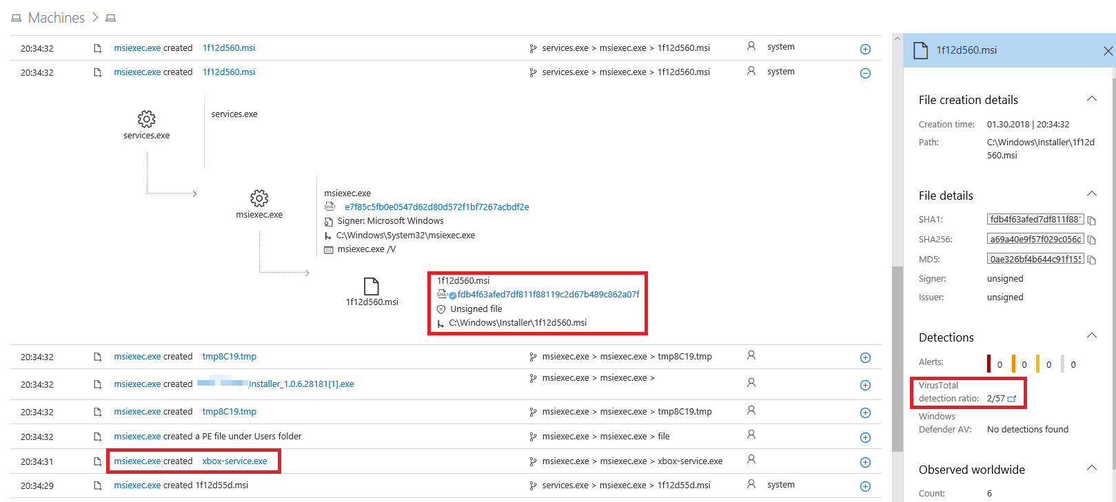Open the Installer_1.0.6.28181[1].exe file link
This screenshot has width=1116, height=502.
coord(301,384)
